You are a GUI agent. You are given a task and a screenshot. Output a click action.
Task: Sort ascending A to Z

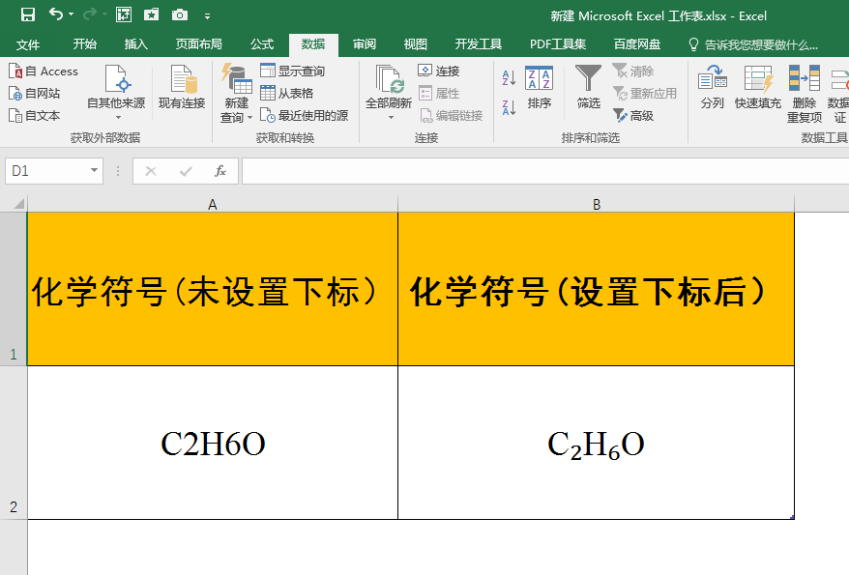509,78
